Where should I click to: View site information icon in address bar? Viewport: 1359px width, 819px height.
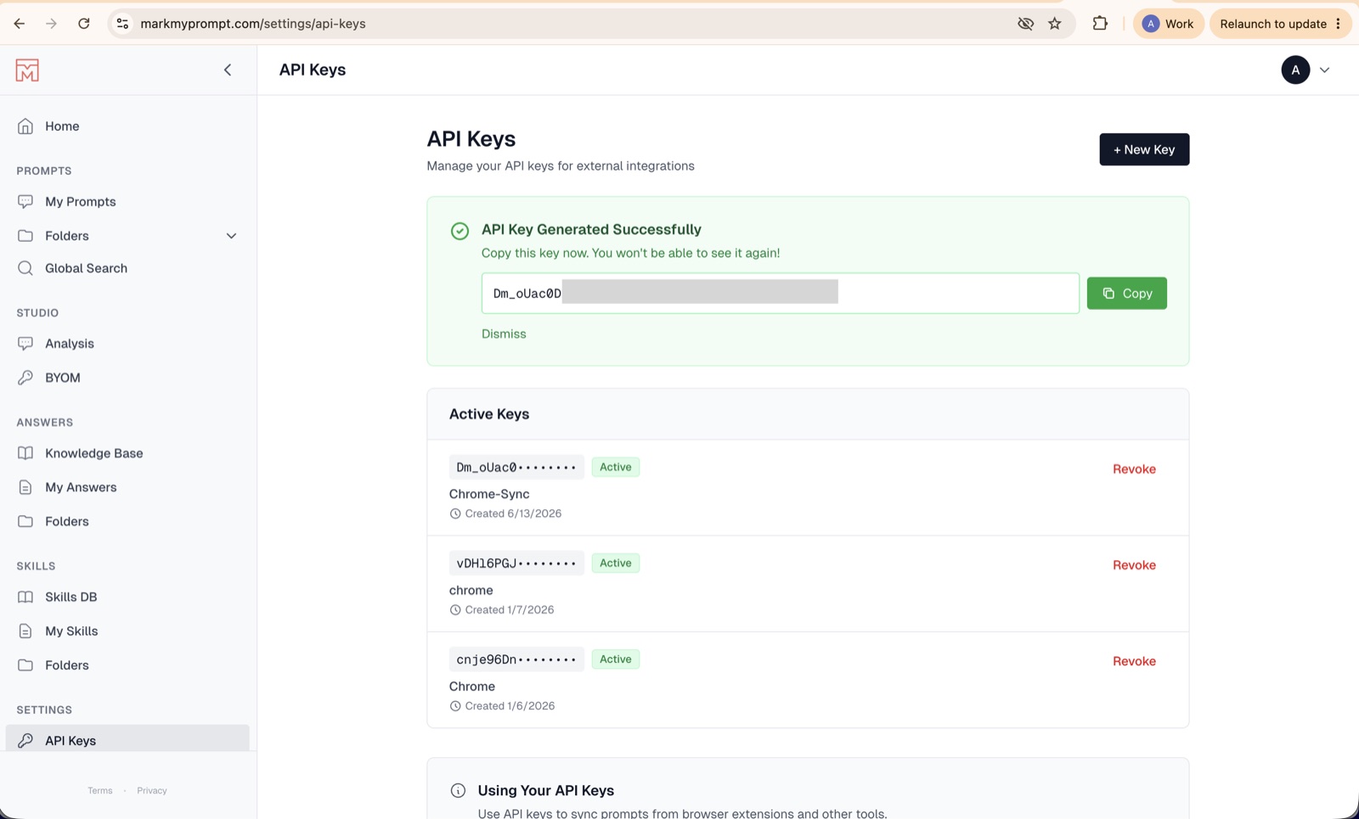point(123,24)
